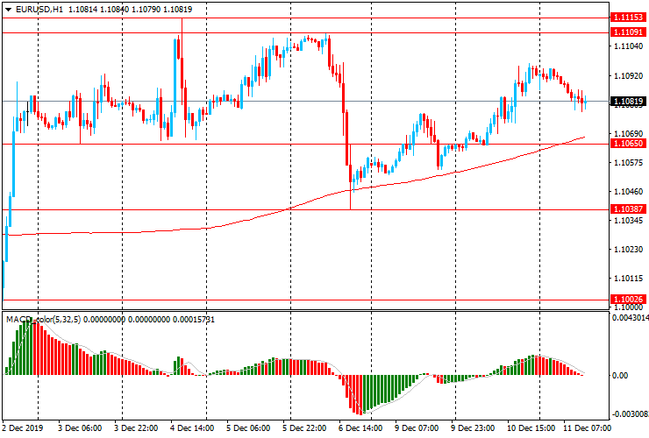Select the 1.10026 bottom level label
The width and height of the screenshot is (649, 438).
[628, 300]
